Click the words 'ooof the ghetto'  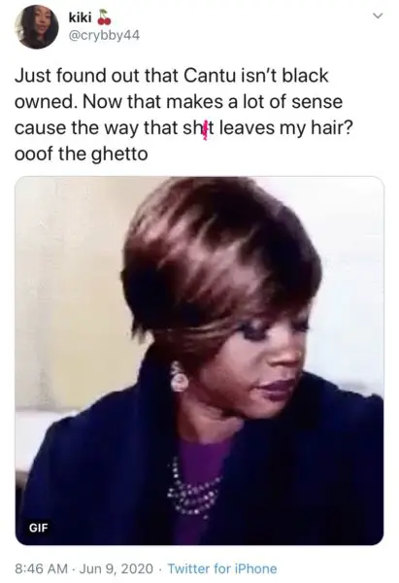tap(81, 154)
